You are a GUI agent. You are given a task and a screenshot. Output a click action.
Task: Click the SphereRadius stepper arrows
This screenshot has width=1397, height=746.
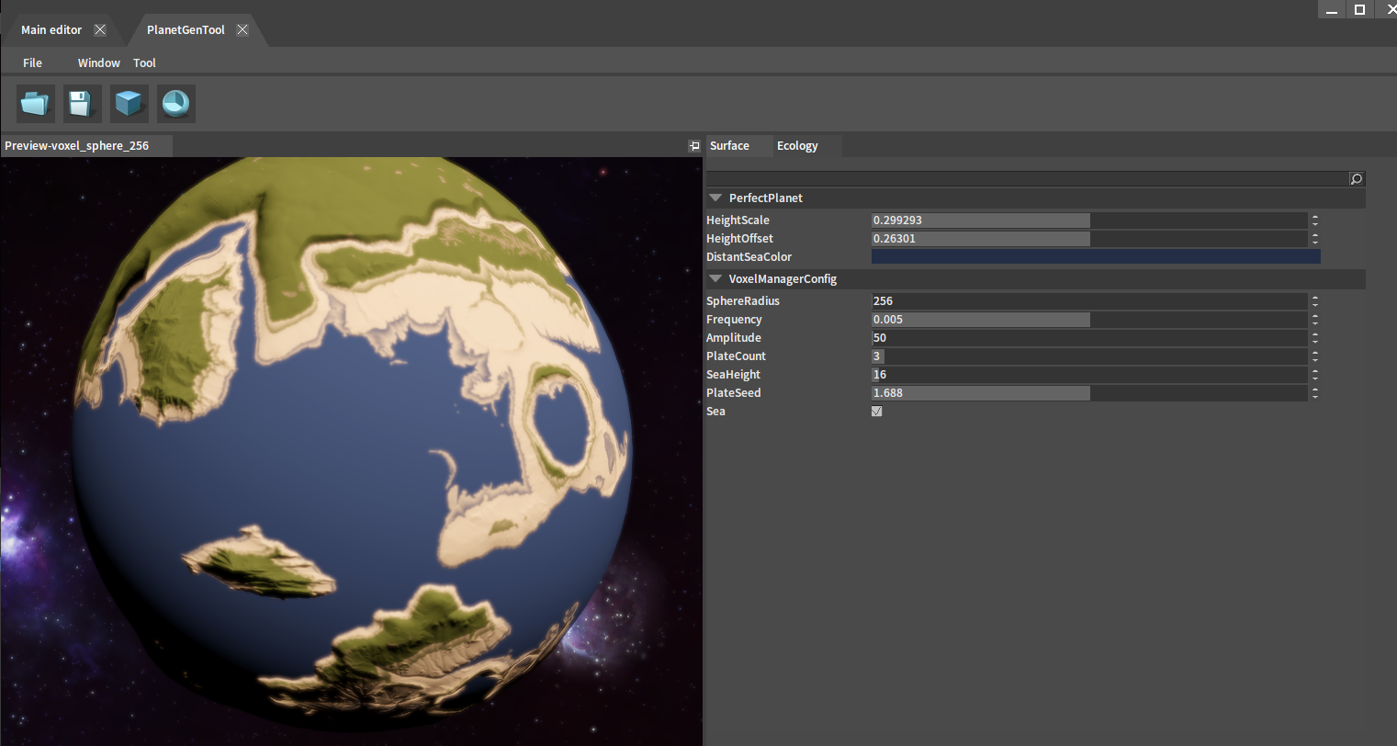(1315, 301)
